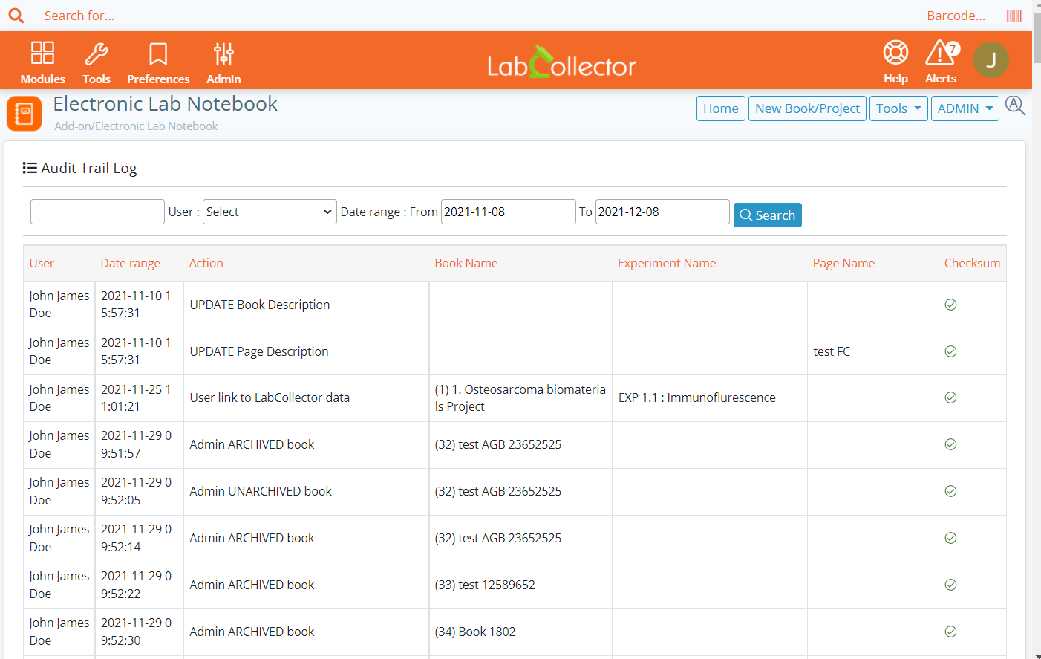Click the Checksum column header

tap(972, 263)
